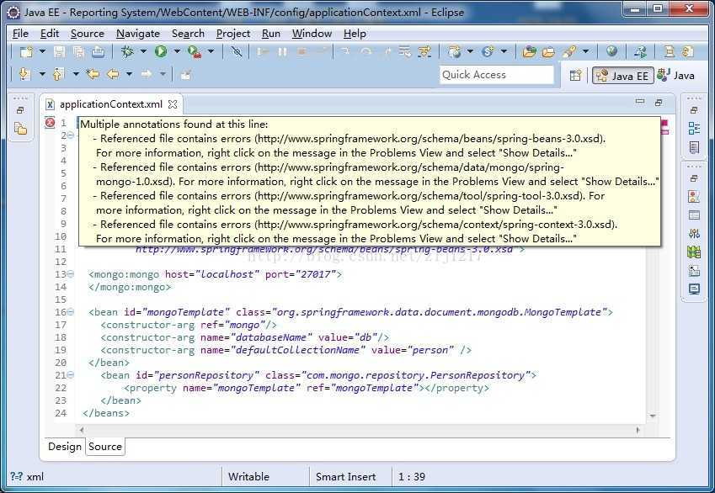This screenshot has width=715, height=493.
Task: Collapse the fold marker on line 2
Action: pos(71,135)
